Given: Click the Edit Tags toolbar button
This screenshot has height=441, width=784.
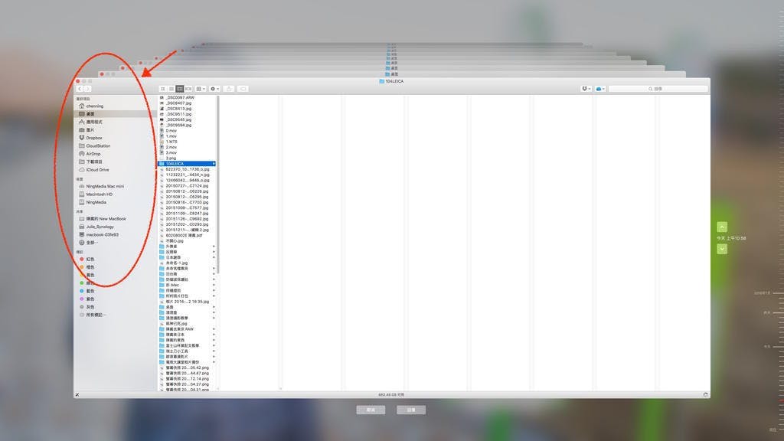Looking at the screenshot, I should [x=243, y=89].
